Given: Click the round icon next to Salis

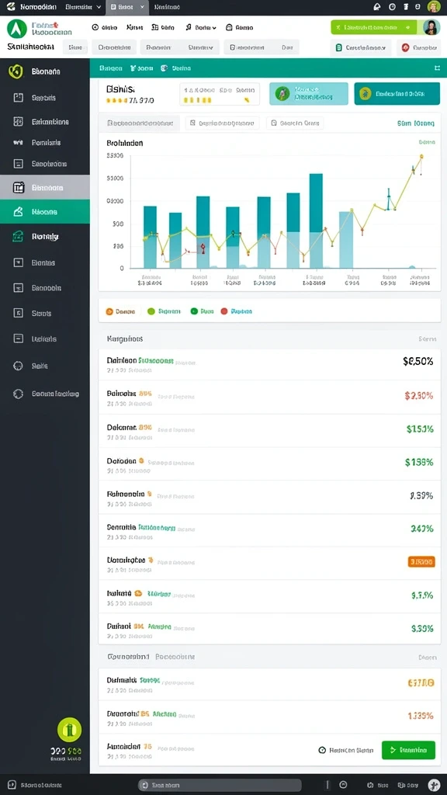Looking at the screenshot, I should tap(19, 366).
